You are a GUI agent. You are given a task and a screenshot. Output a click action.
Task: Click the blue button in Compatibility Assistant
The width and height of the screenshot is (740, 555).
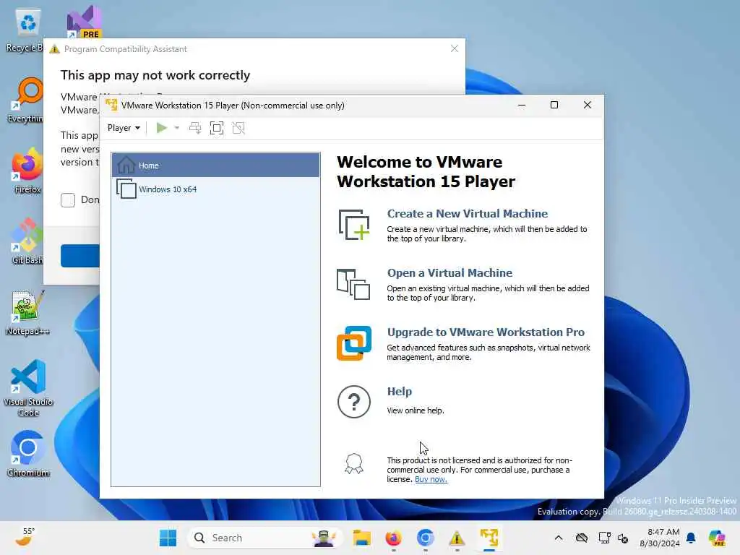tap(80, 256)
